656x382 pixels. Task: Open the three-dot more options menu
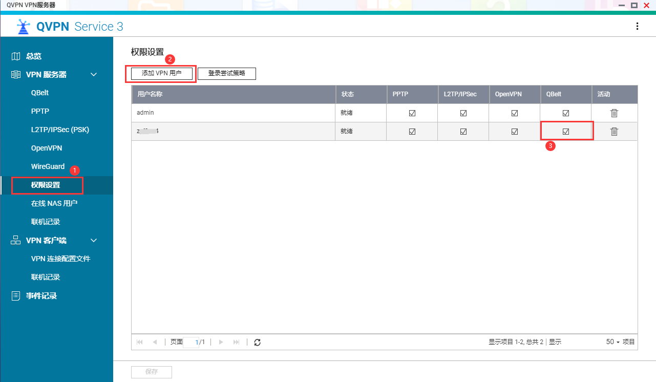(x=637, y=26)
